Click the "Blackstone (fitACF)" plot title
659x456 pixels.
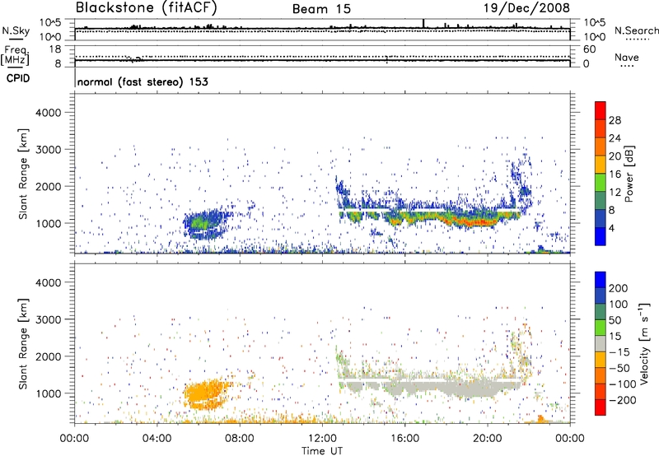click(147, 7)
